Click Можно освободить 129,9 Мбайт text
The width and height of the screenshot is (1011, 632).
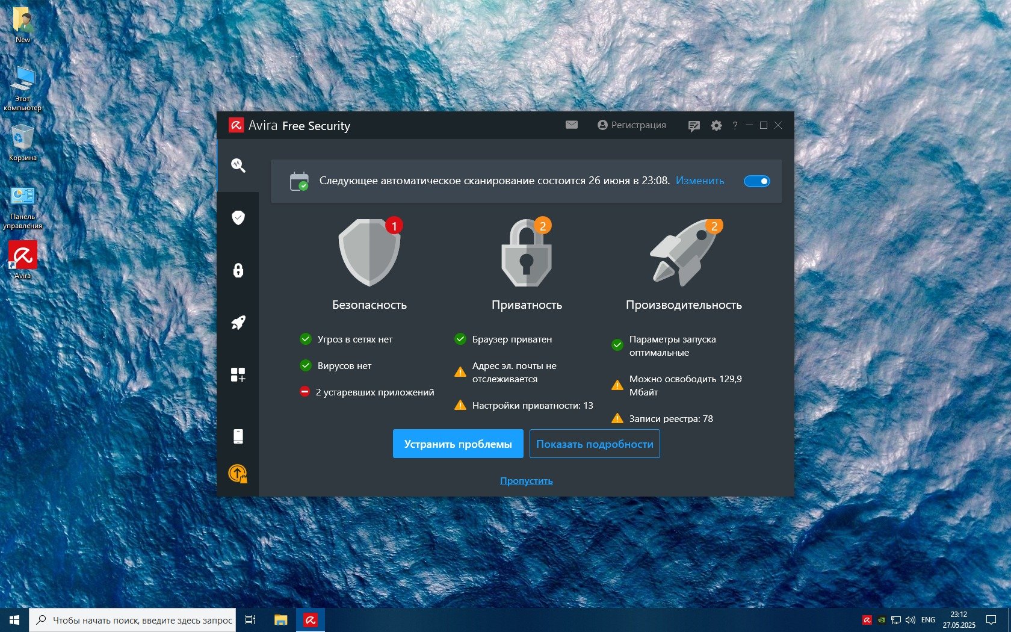coord(685,385)
